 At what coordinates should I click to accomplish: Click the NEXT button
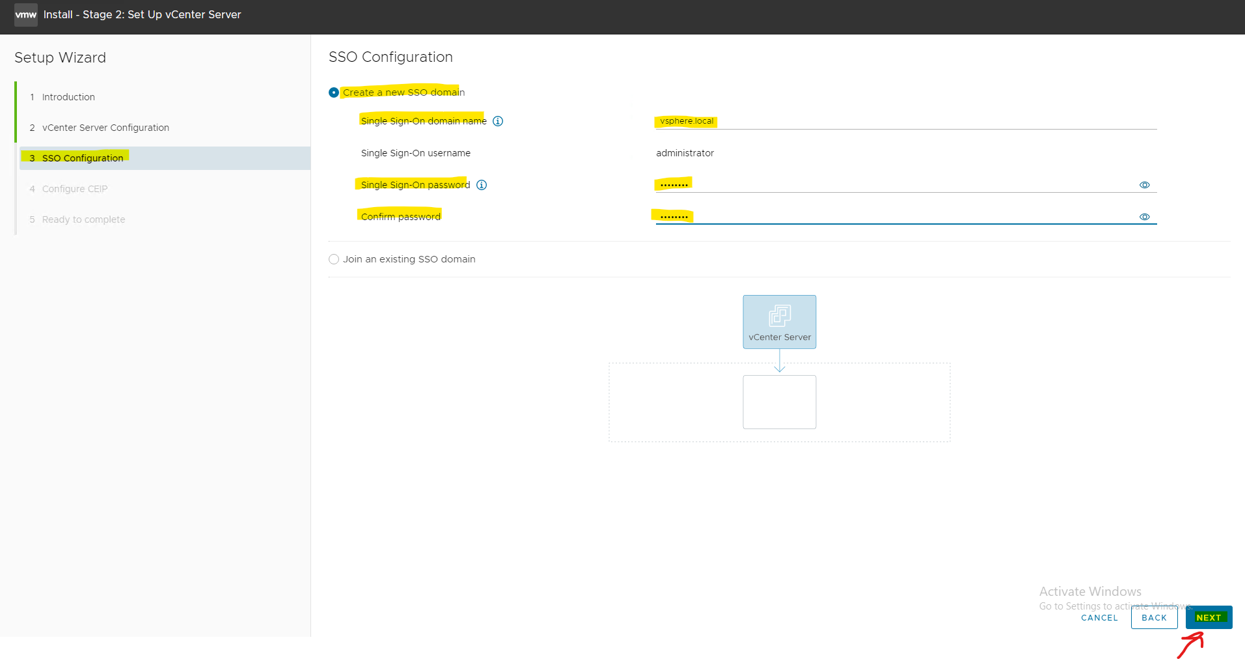1209,617
